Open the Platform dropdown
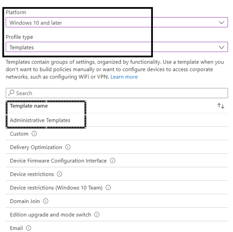 click(x=117, y=23)
